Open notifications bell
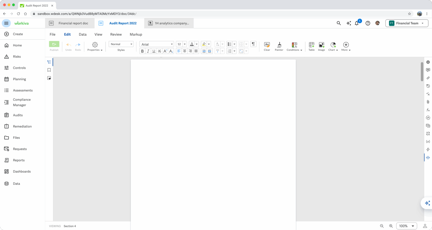Image resolution: width=432 pixels, height=230 pixels. [357, 24]
